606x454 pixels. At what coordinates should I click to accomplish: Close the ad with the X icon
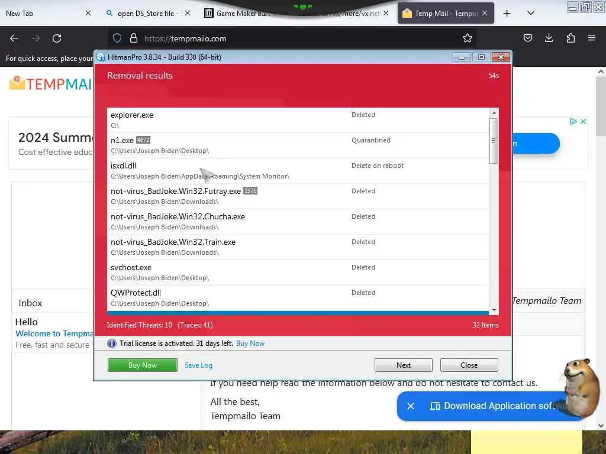click(583, 121)
